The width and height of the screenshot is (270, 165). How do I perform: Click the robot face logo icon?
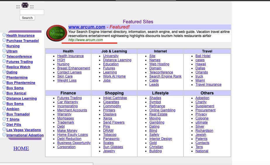pos(25,5)
